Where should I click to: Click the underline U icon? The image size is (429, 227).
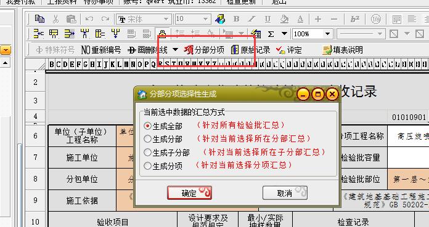(x=268, y=19)
